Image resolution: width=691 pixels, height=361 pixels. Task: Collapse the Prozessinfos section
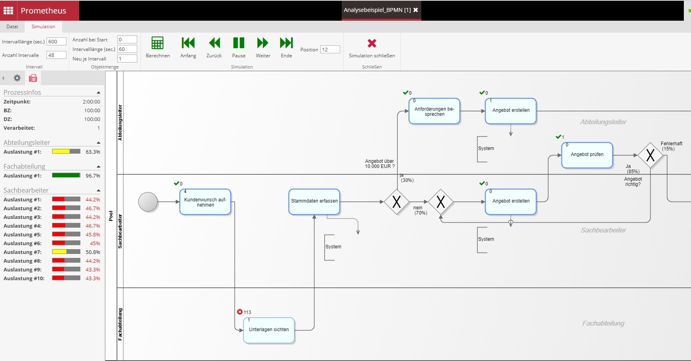tap(98, 92)
